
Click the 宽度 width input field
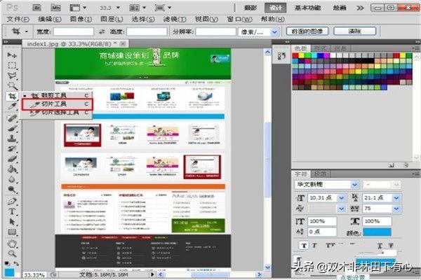[73, 32]
